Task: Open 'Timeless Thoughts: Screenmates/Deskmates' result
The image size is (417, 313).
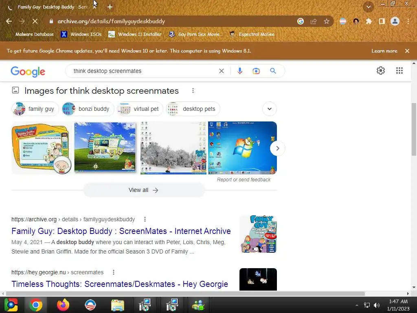Action: point(120,284)
